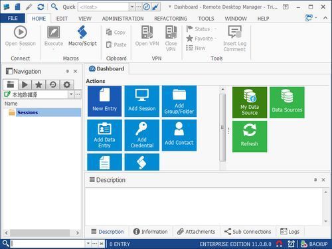332x249 pixels.
Task: Open the Macro/Script ribbon tool
Action: [x=82, y=36]
